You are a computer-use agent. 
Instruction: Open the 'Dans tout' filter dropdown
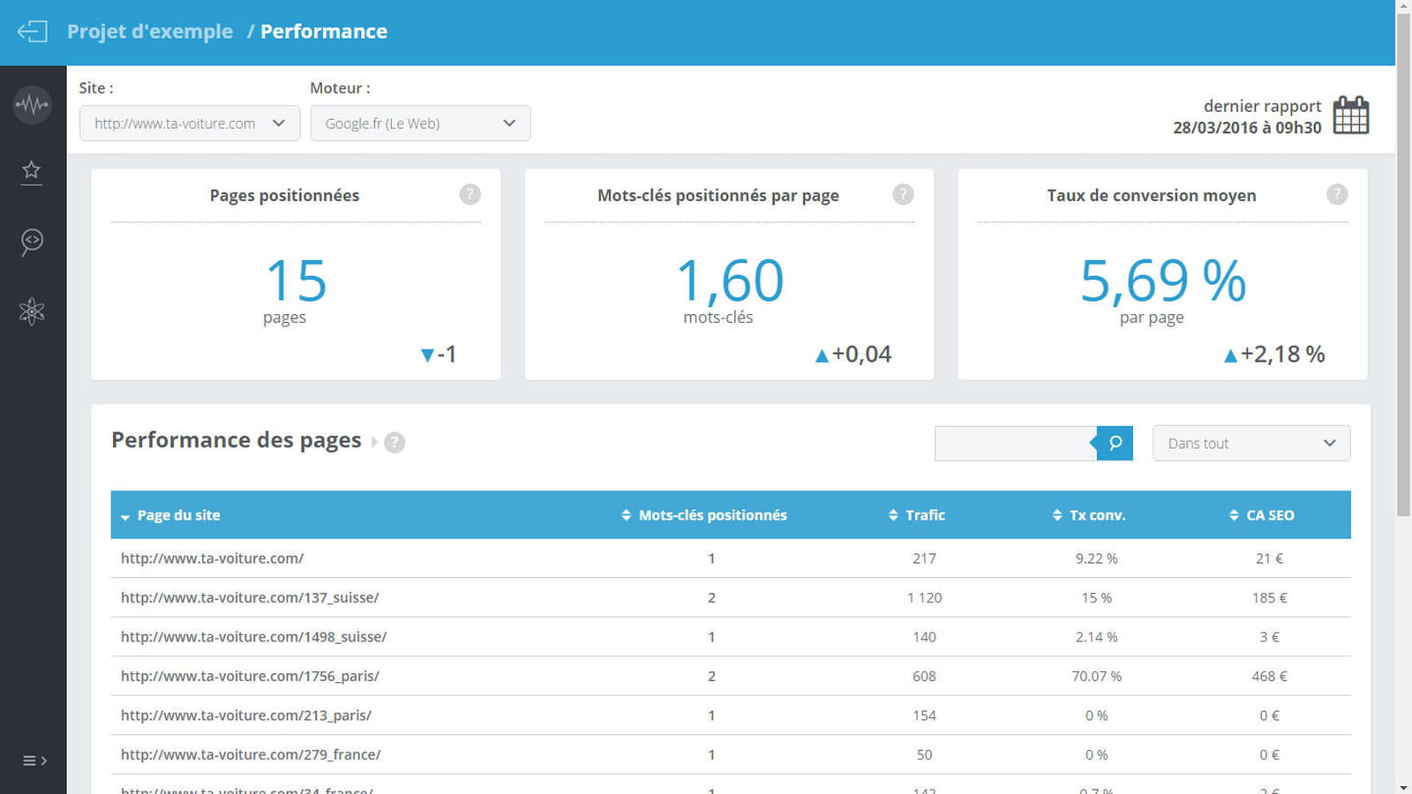click(1251, 443)
